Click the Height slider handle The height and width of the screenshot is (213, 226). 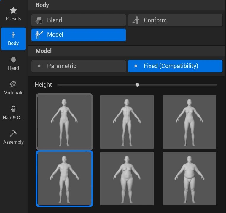pos(137,85)
